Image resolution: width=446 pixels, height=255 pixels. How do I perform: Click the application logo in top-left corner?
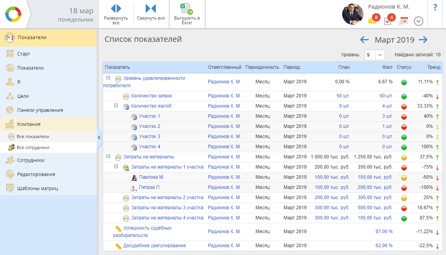(x=14, y=14)
